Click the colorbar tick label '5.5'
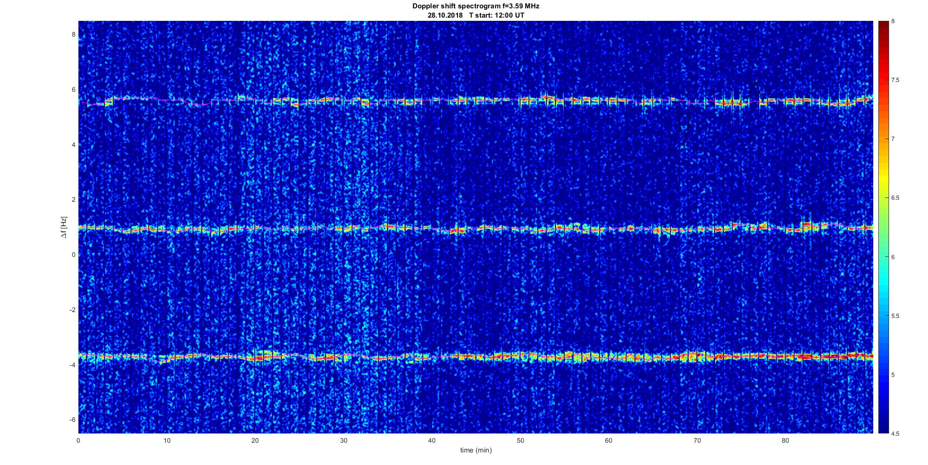The height and width of the screenshot is (465, 928). pyautogui.click(x=895, y=316)
